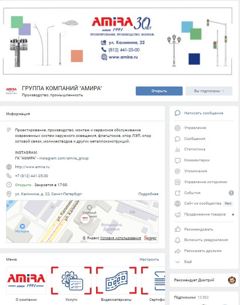Click the group title ГРУППА КОМПАНИЙ "АМИРА"

[62, 88]
